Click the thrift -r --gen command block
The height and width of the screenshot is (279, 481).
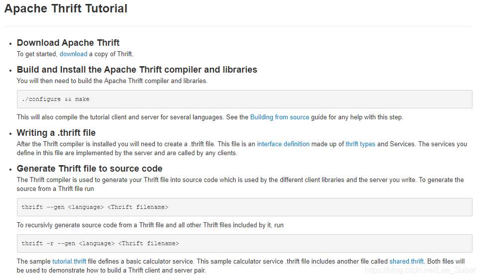(244, 244)
